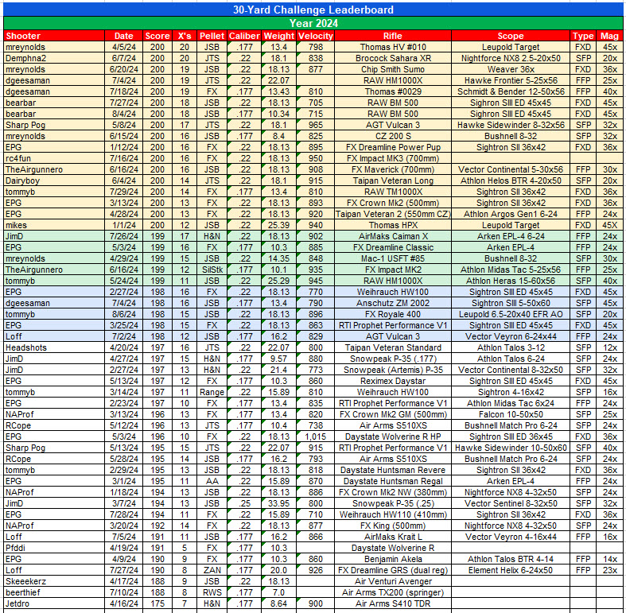Select AirMaks Krait L rifle cell
This screenshot has width=626, height=613.
click(x=393, y=537)
